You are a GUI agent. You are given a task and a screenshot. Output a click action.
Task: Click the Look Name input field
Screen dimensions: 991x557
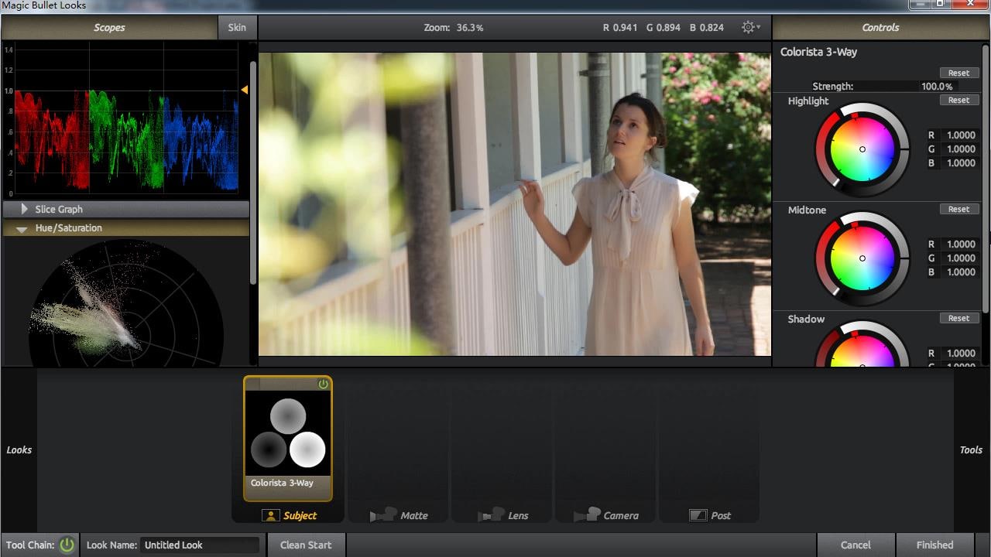pos(200,545)
